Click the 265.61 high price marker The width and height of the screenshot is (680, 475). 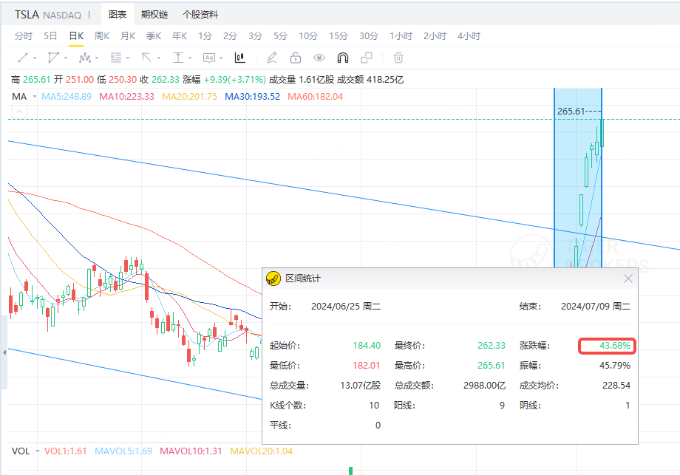point(571,112)
